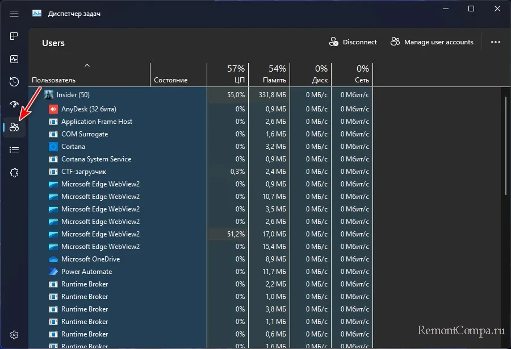Image resolution: width=511 pixels, height=349 pixels.
Task: Select Runtime Broker using 2,2 МБ
Action: tap(200, 284)
